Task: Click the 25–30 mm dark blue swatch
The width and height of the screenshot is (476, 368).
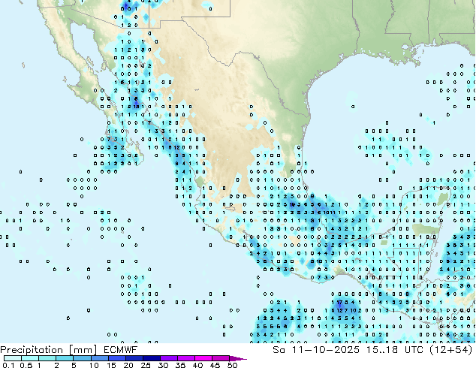Action: point(151,358)
